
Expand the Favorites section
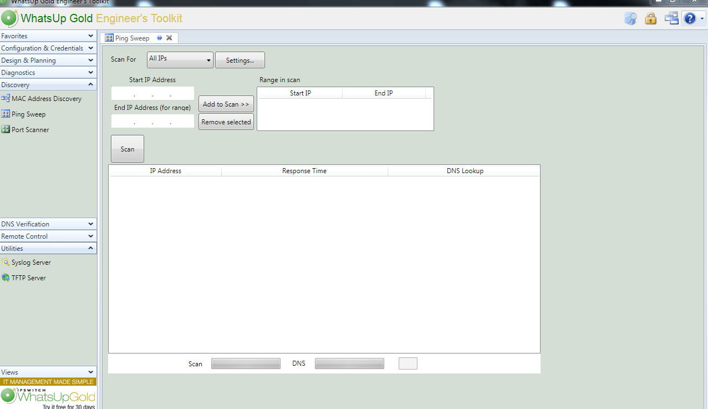(x=48, y=36)
